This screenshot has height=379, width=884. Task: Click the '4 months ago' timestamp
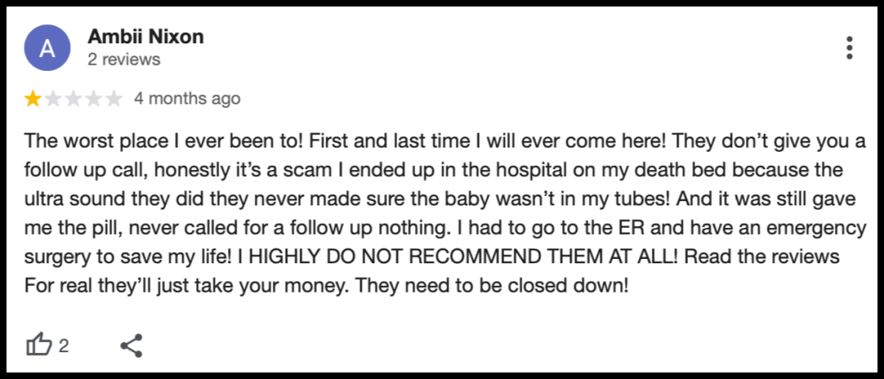pyautogui.click(x=187, y=98)
